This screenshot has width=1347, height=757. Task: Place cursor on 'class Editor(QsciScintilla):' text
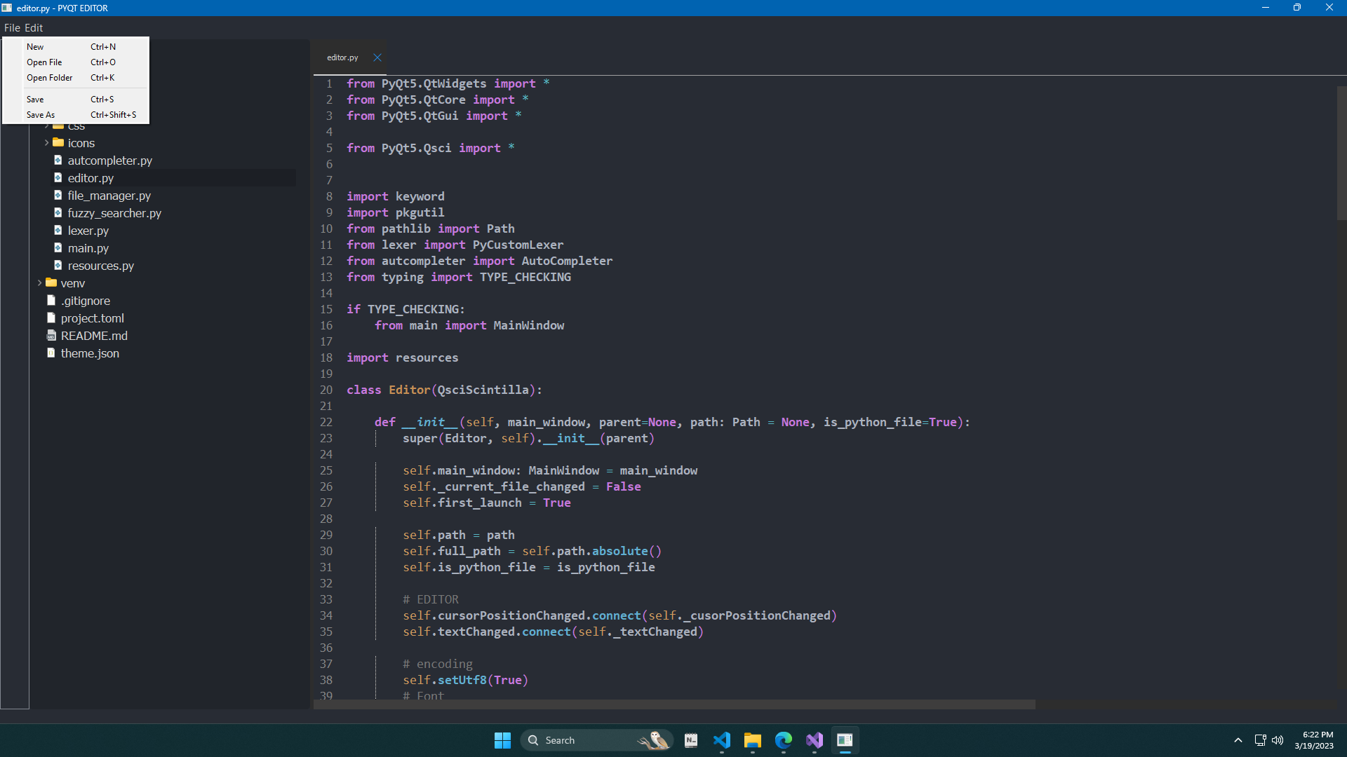pyautogui.click(x=444, y=390)
